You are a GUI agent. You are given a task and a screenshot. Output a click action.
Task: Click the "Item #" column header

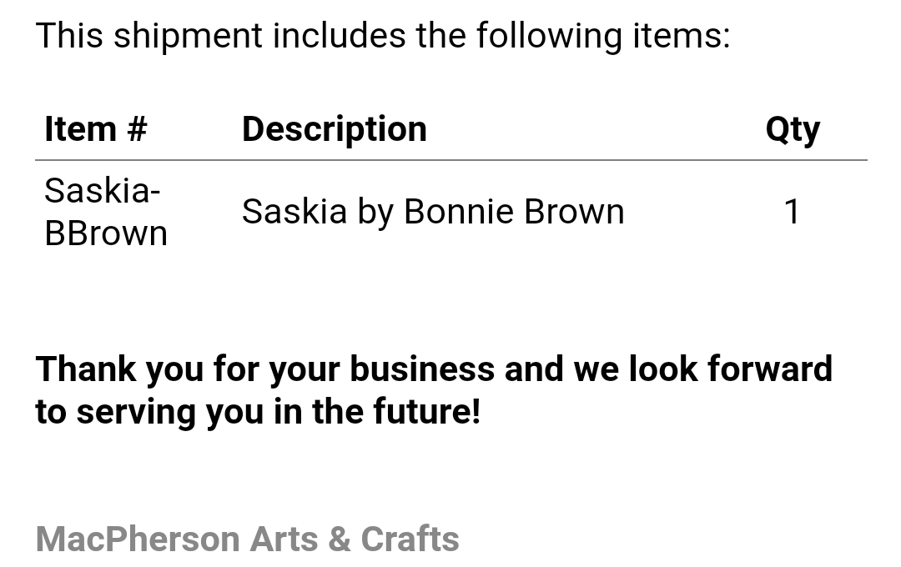pos(96,128)
